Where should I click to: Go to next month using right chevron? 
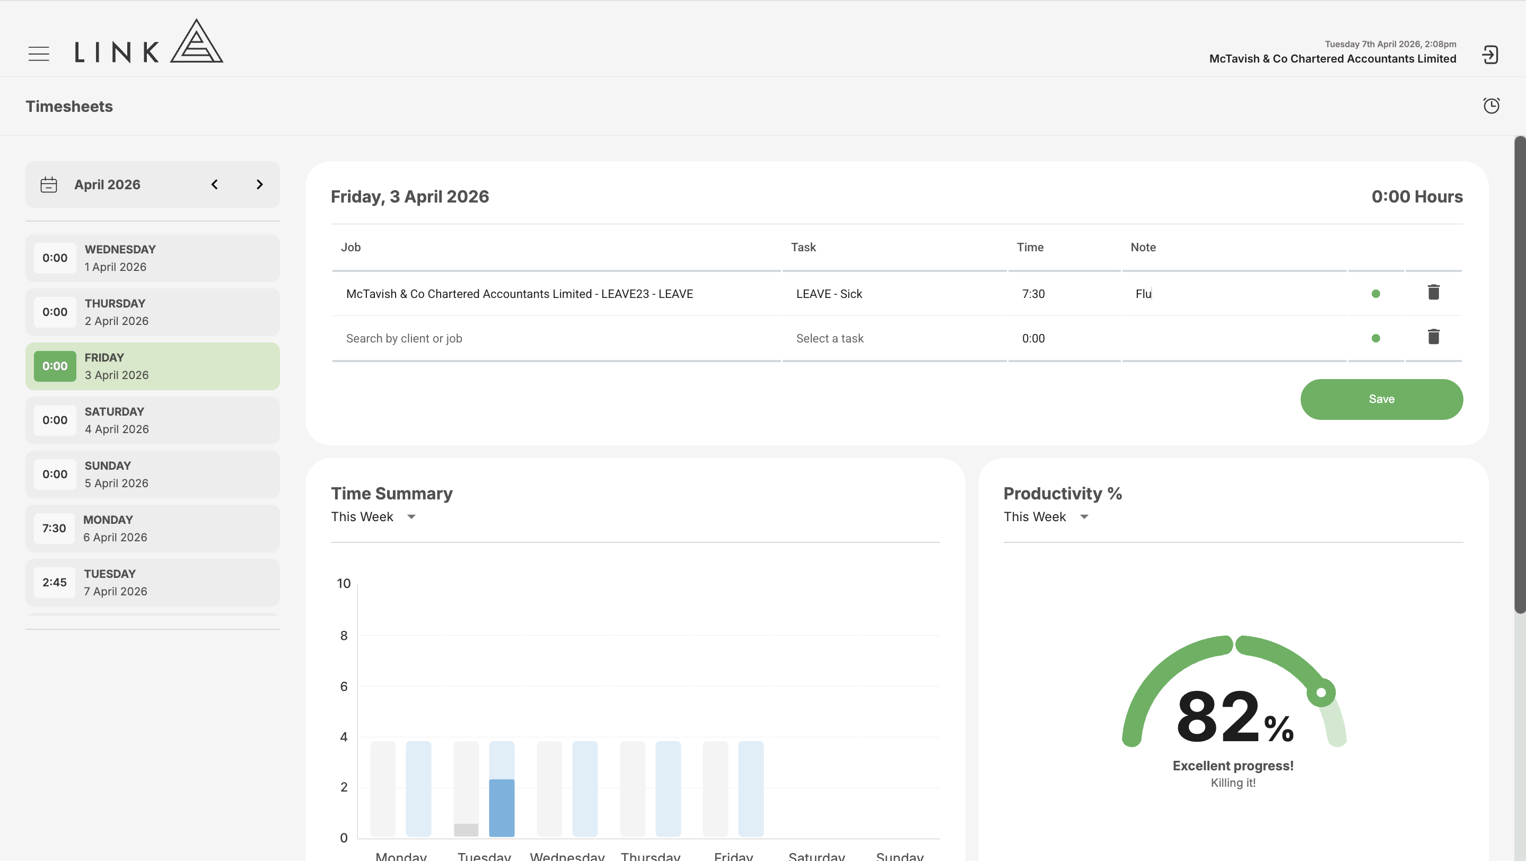click(x=259, y=184)
